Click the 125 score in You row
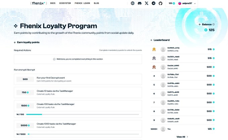This screenshot has width=228, height=140. pyautogui.click(x=210, y=129)
